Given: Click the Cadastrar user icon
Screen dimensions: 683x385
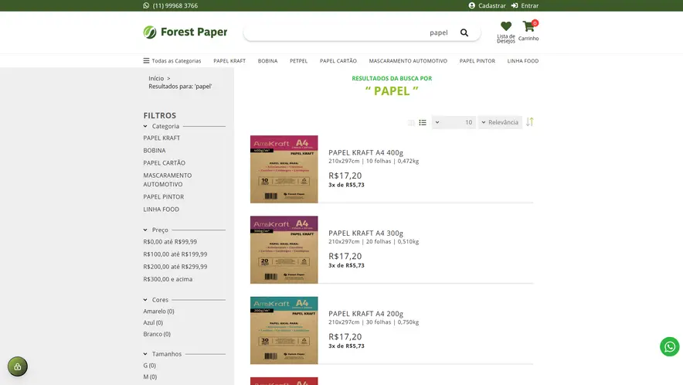Looking at the screenshot, I should click(472, 5).
